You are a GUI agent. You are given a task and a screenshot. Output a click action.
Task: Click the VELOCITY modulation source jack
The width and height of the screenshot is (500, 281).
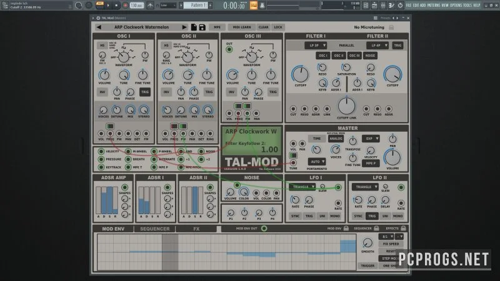pyautogui.click(x=101, y=151)
